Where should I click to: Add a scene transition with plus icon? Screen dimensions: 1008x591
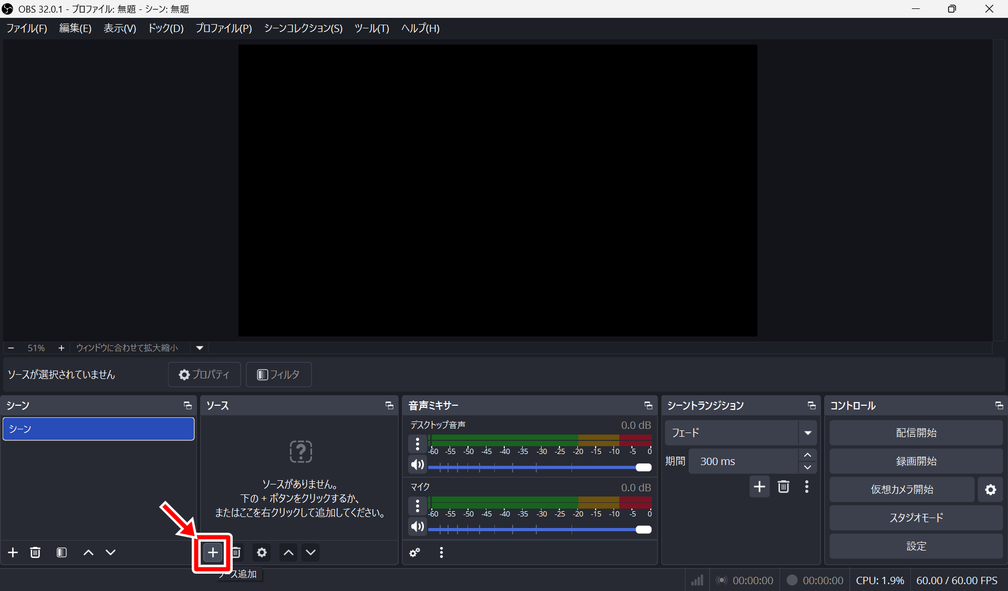759,487
